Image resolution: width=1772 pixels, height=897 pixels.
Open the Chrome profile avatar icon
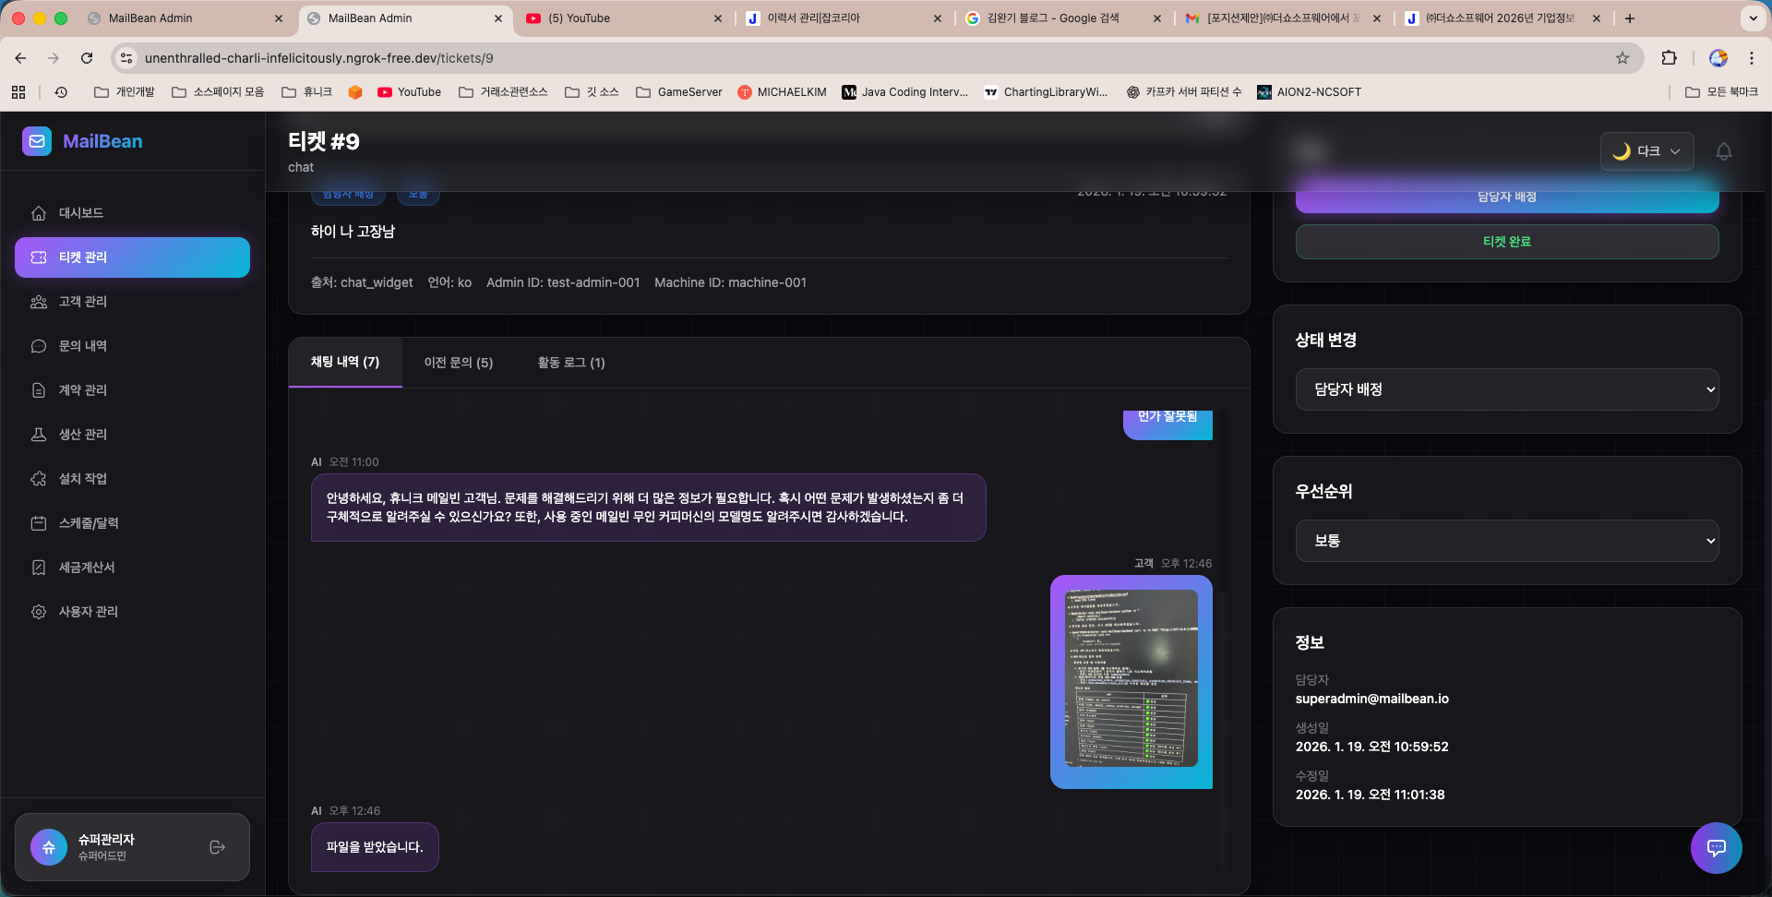tap(1718, 58)
